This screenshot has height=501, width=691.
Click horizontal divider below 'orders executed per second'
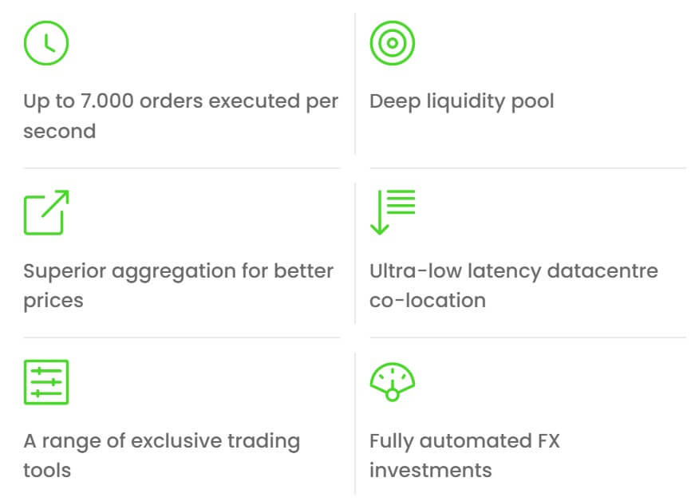(x=182, y=168)
